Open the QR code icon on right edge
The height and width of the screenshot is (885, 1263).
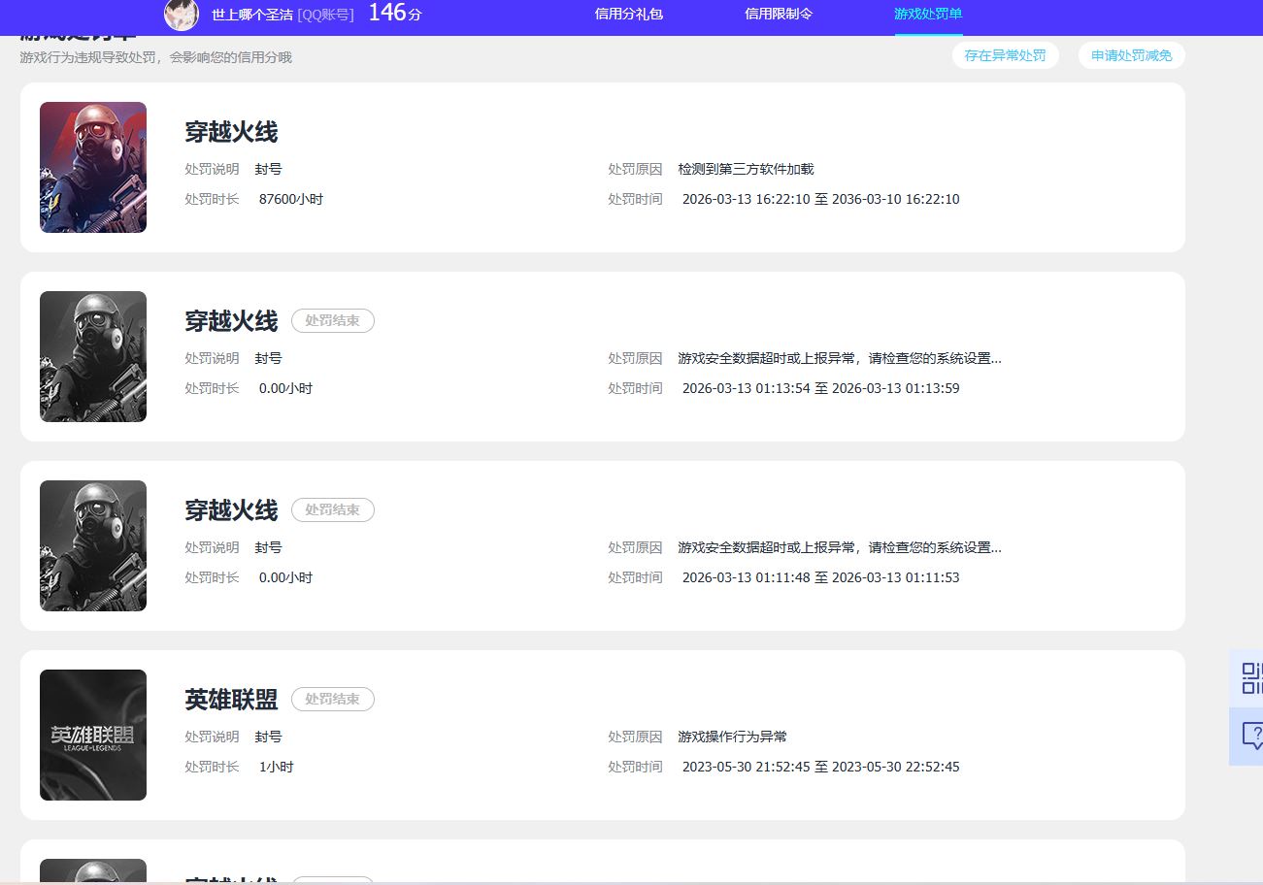point(1251,677)
